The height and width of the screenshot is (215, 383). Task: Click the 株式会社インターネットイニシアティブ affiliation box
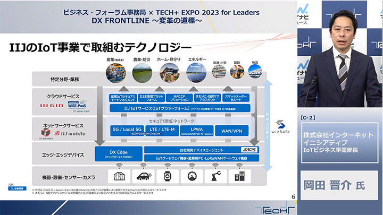[340, 143]
